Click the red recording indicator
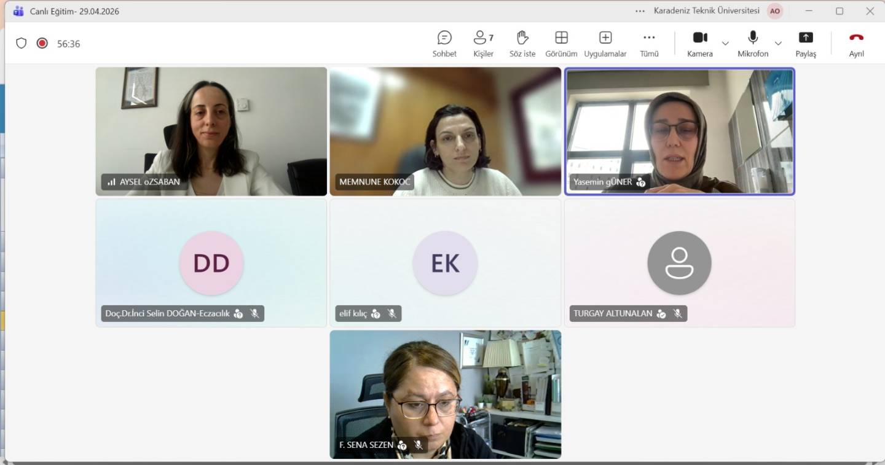885x465 pixels. [42, 43]
